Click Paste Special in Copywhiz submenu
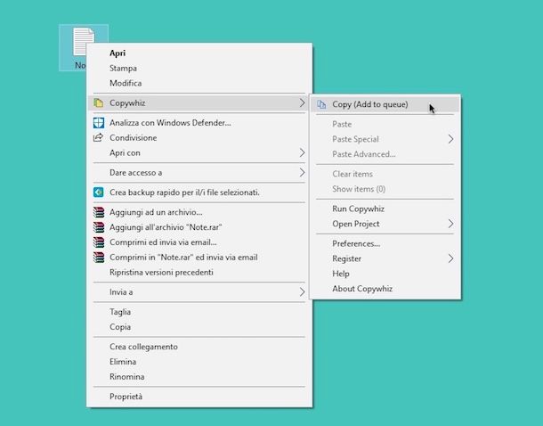 [x=385, y=139]
